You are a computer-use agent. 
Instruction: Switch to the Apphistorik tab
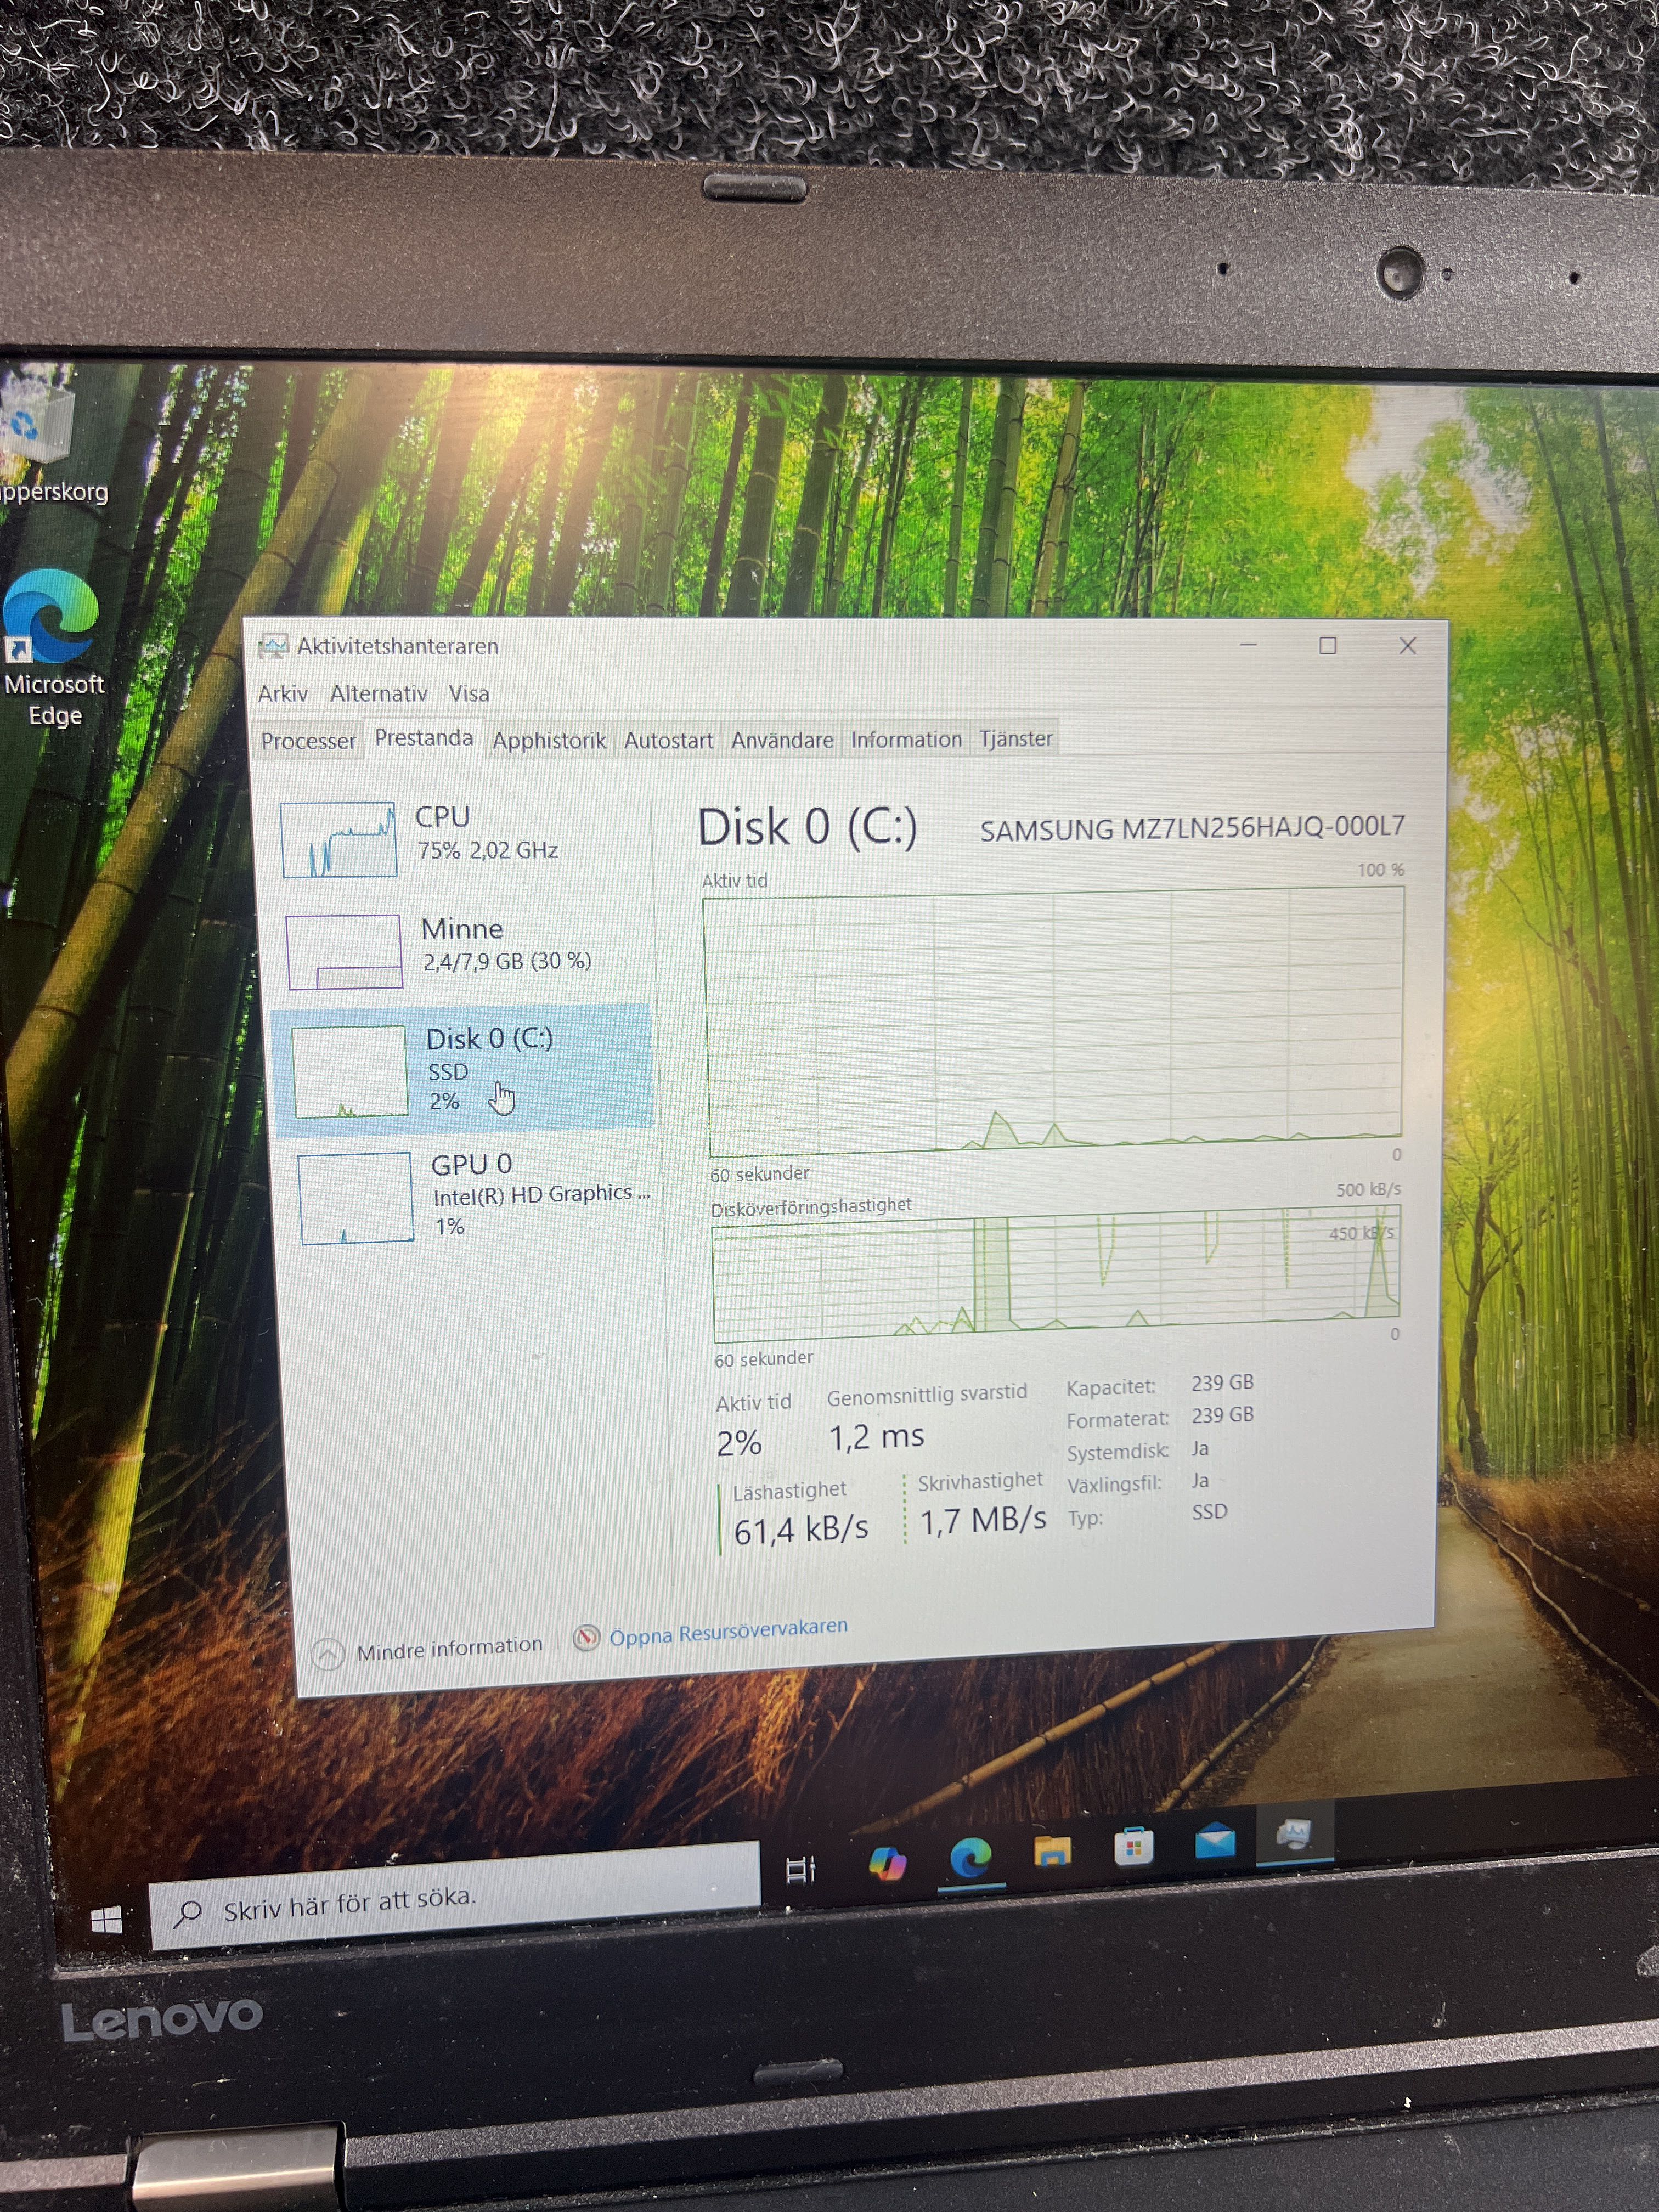[x=548, y=740]
